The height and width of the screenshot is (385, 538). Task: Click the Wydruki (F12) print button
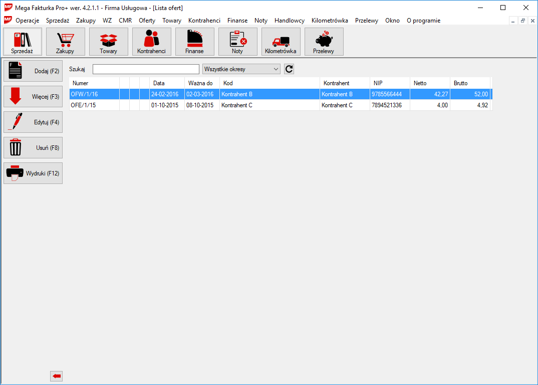tap(33, 173)
